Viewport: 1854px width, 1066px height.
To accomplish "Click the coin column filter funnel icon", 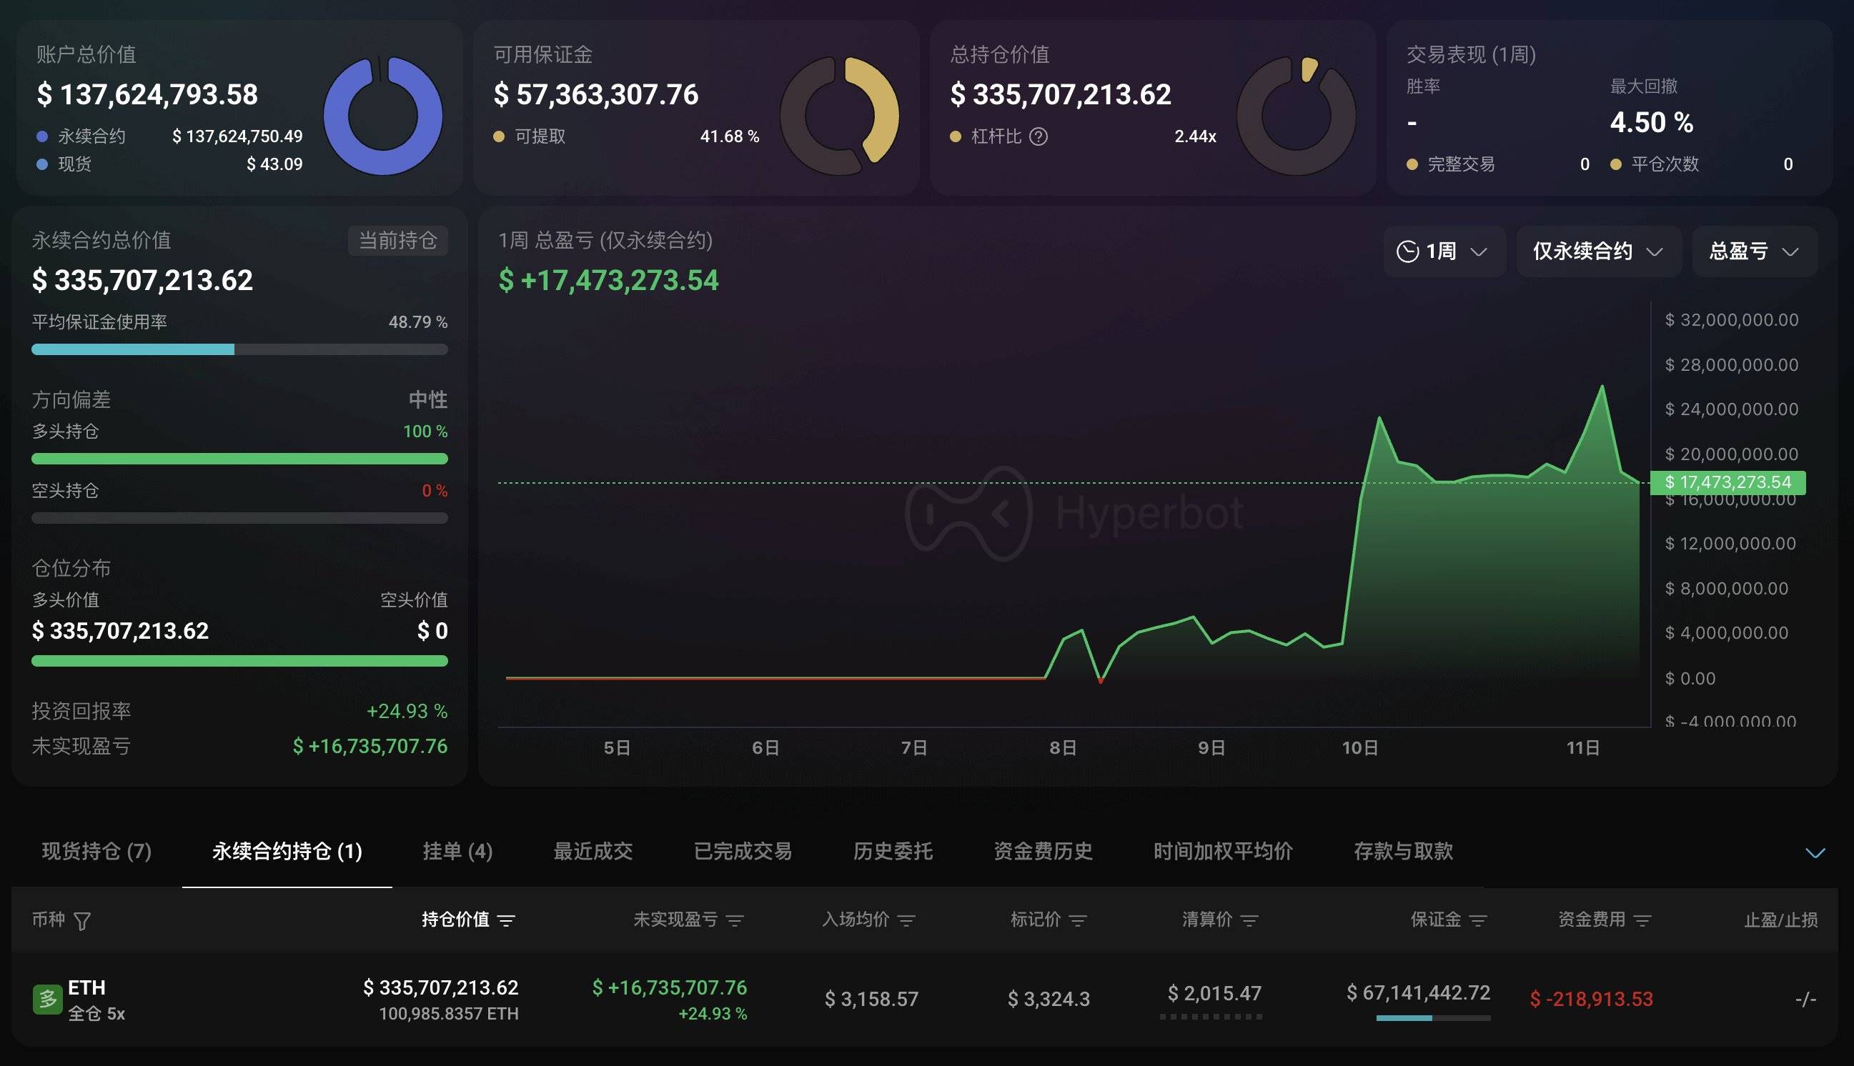I will 83,920.
